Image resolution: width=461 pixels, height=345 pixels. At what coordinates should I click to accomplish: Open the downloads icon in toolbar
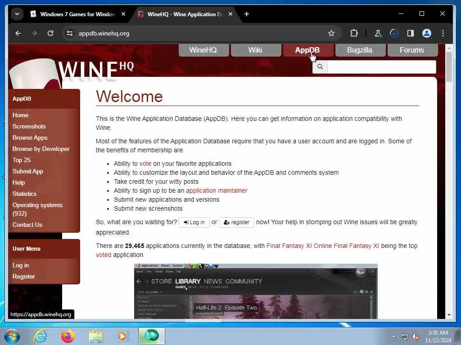click(394, 33)
